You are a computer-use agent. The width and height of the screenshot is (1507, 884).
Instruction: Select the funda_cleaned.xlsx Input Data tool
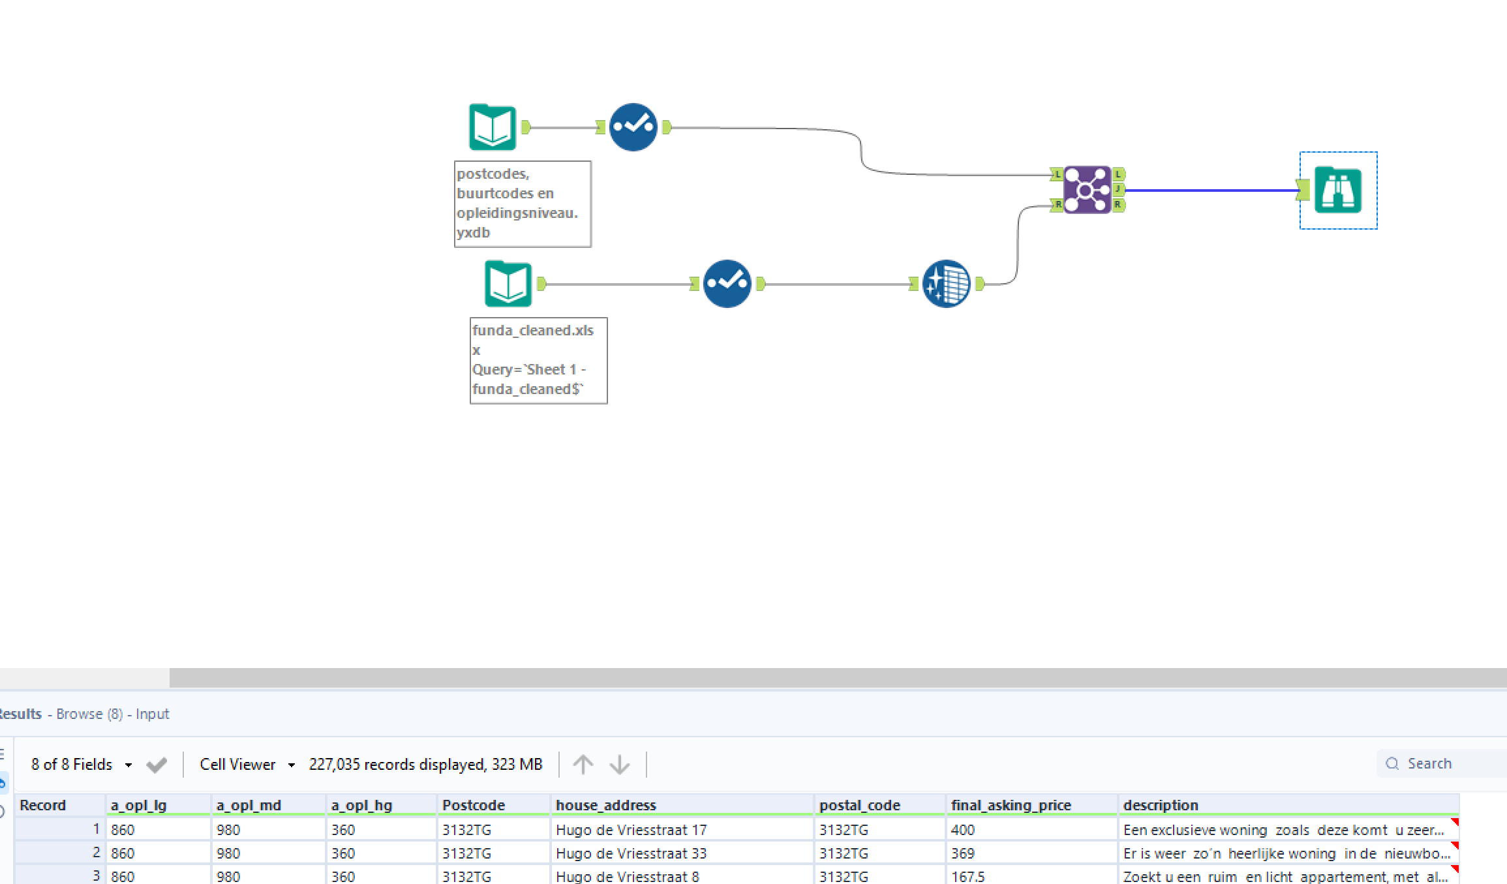(508, 284)
